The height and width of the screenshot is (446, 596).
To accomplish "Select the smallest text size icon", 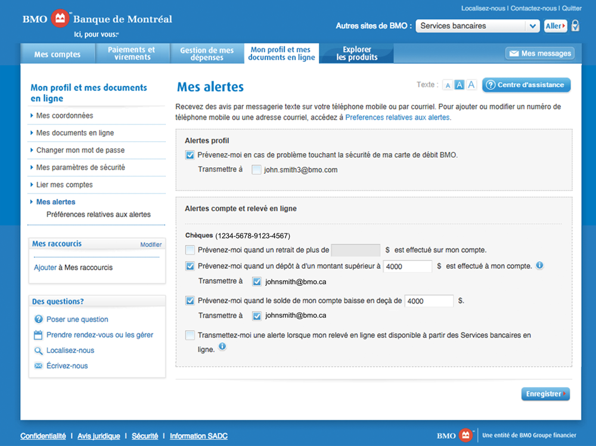I will (448, 85).
